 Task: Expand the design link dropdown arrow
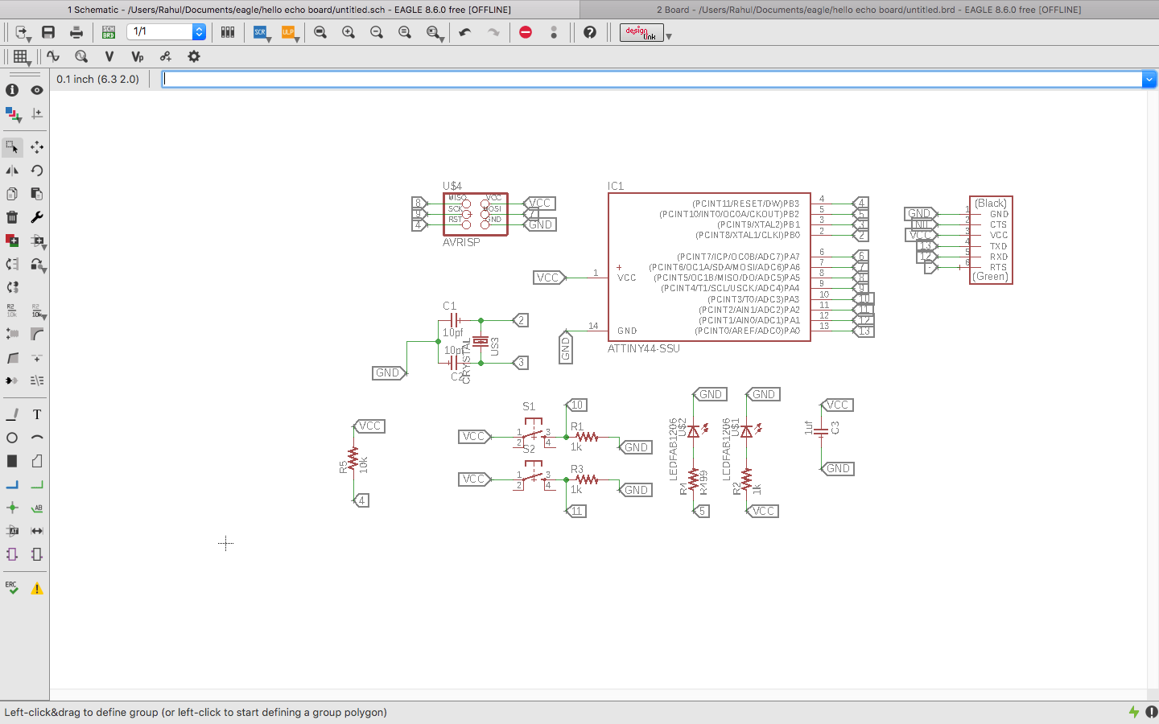(669, 36)
